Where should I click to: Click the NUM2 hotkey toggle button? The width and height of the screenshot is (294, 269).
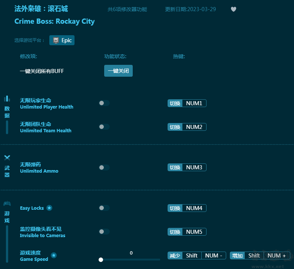[187, 127]
